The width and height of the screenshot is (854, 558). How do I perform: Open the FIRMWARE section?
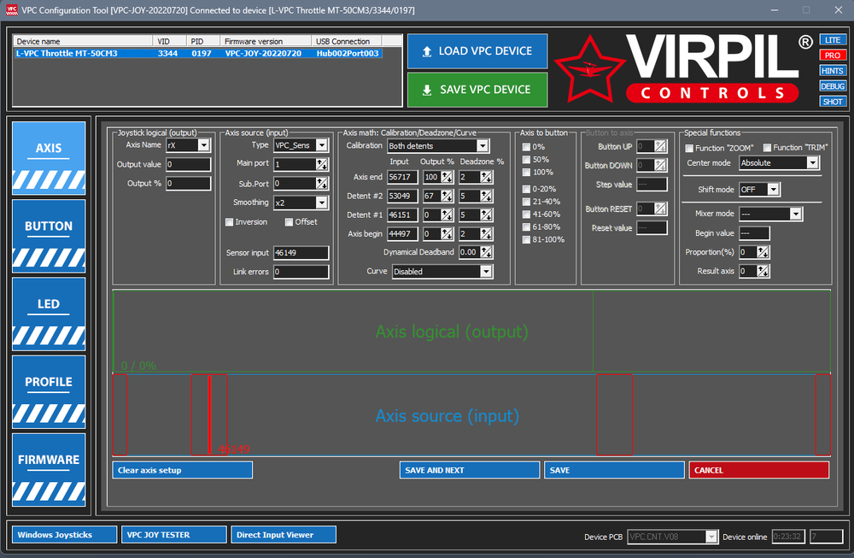[x=49, y=470]
